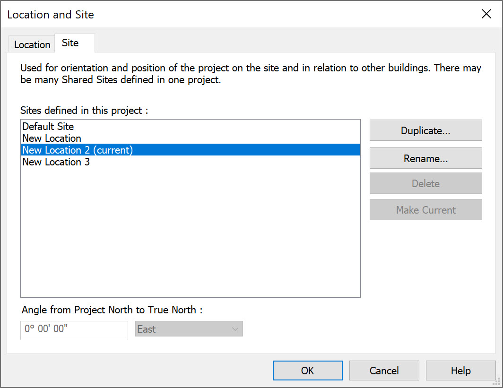
Task: Open the East direction dropdown
Action: (189, 328)
